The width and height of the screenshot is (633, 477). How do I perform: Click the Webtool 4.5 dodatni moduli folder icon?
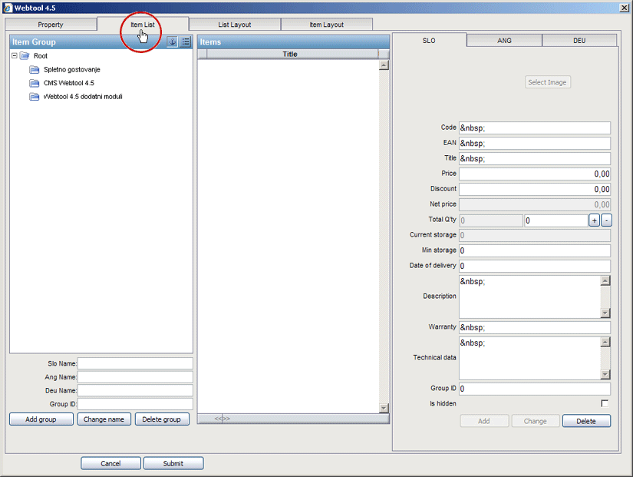[34, 97]
